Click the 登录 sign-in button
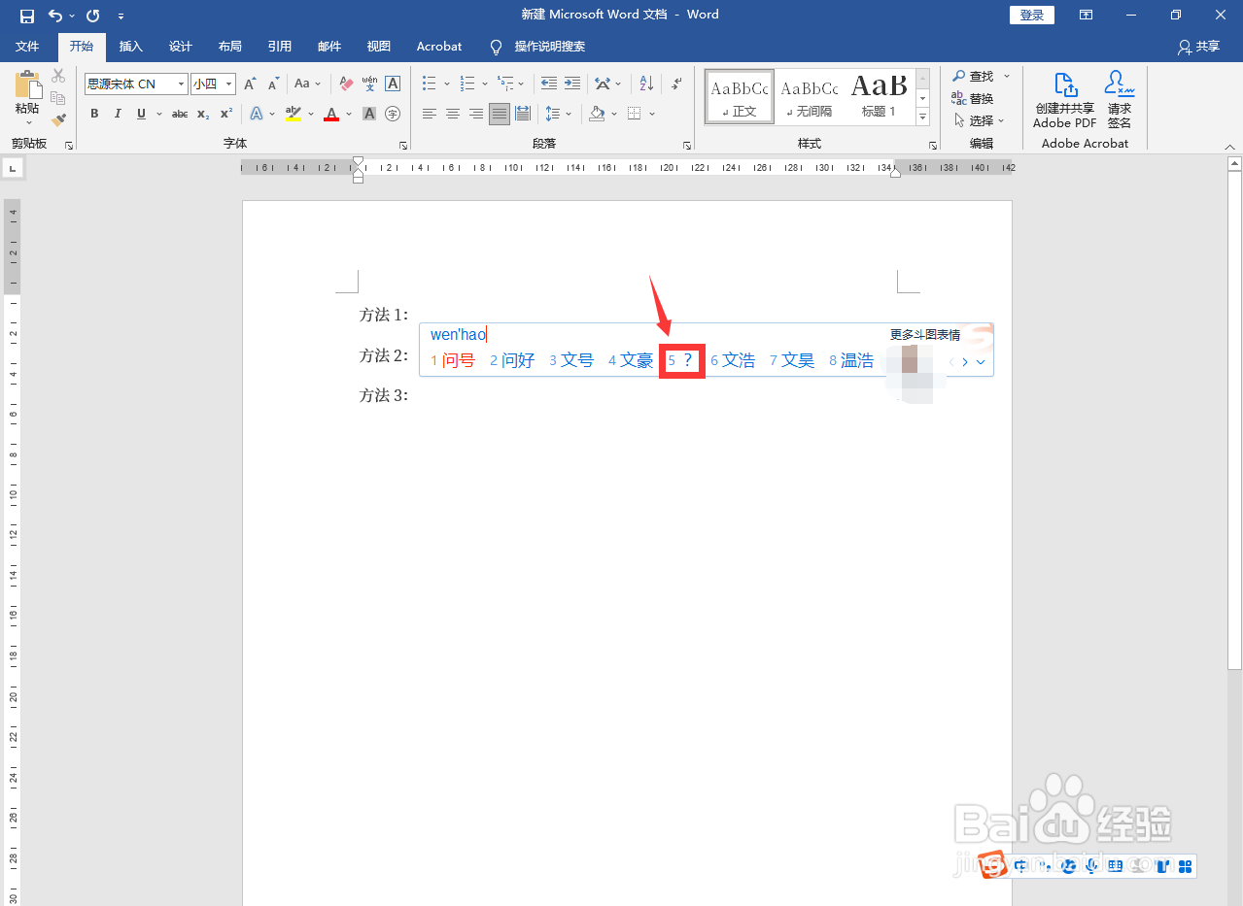The image size is (1243, 906). coord(1031,14)
